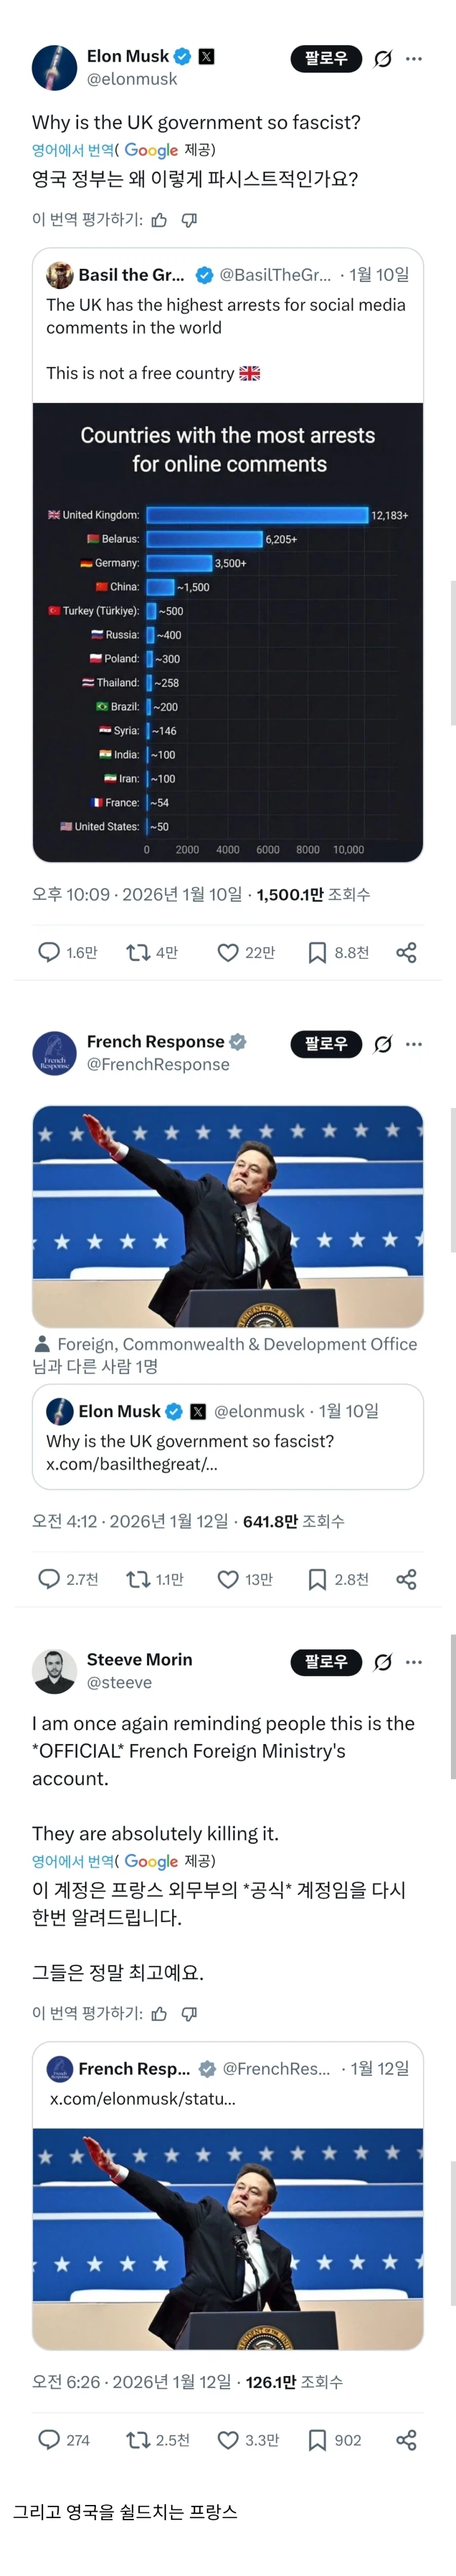Open French Response's profile avatar
456x2576 pixels.
(x=55, y=1053)
